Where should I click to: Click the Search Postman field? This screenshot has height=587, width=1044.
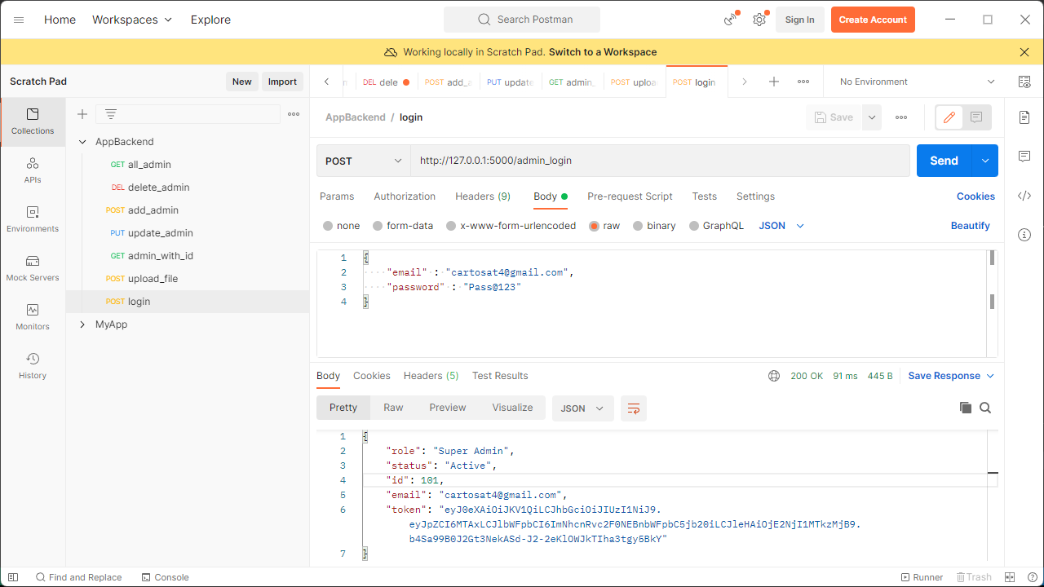pos(522,20)
